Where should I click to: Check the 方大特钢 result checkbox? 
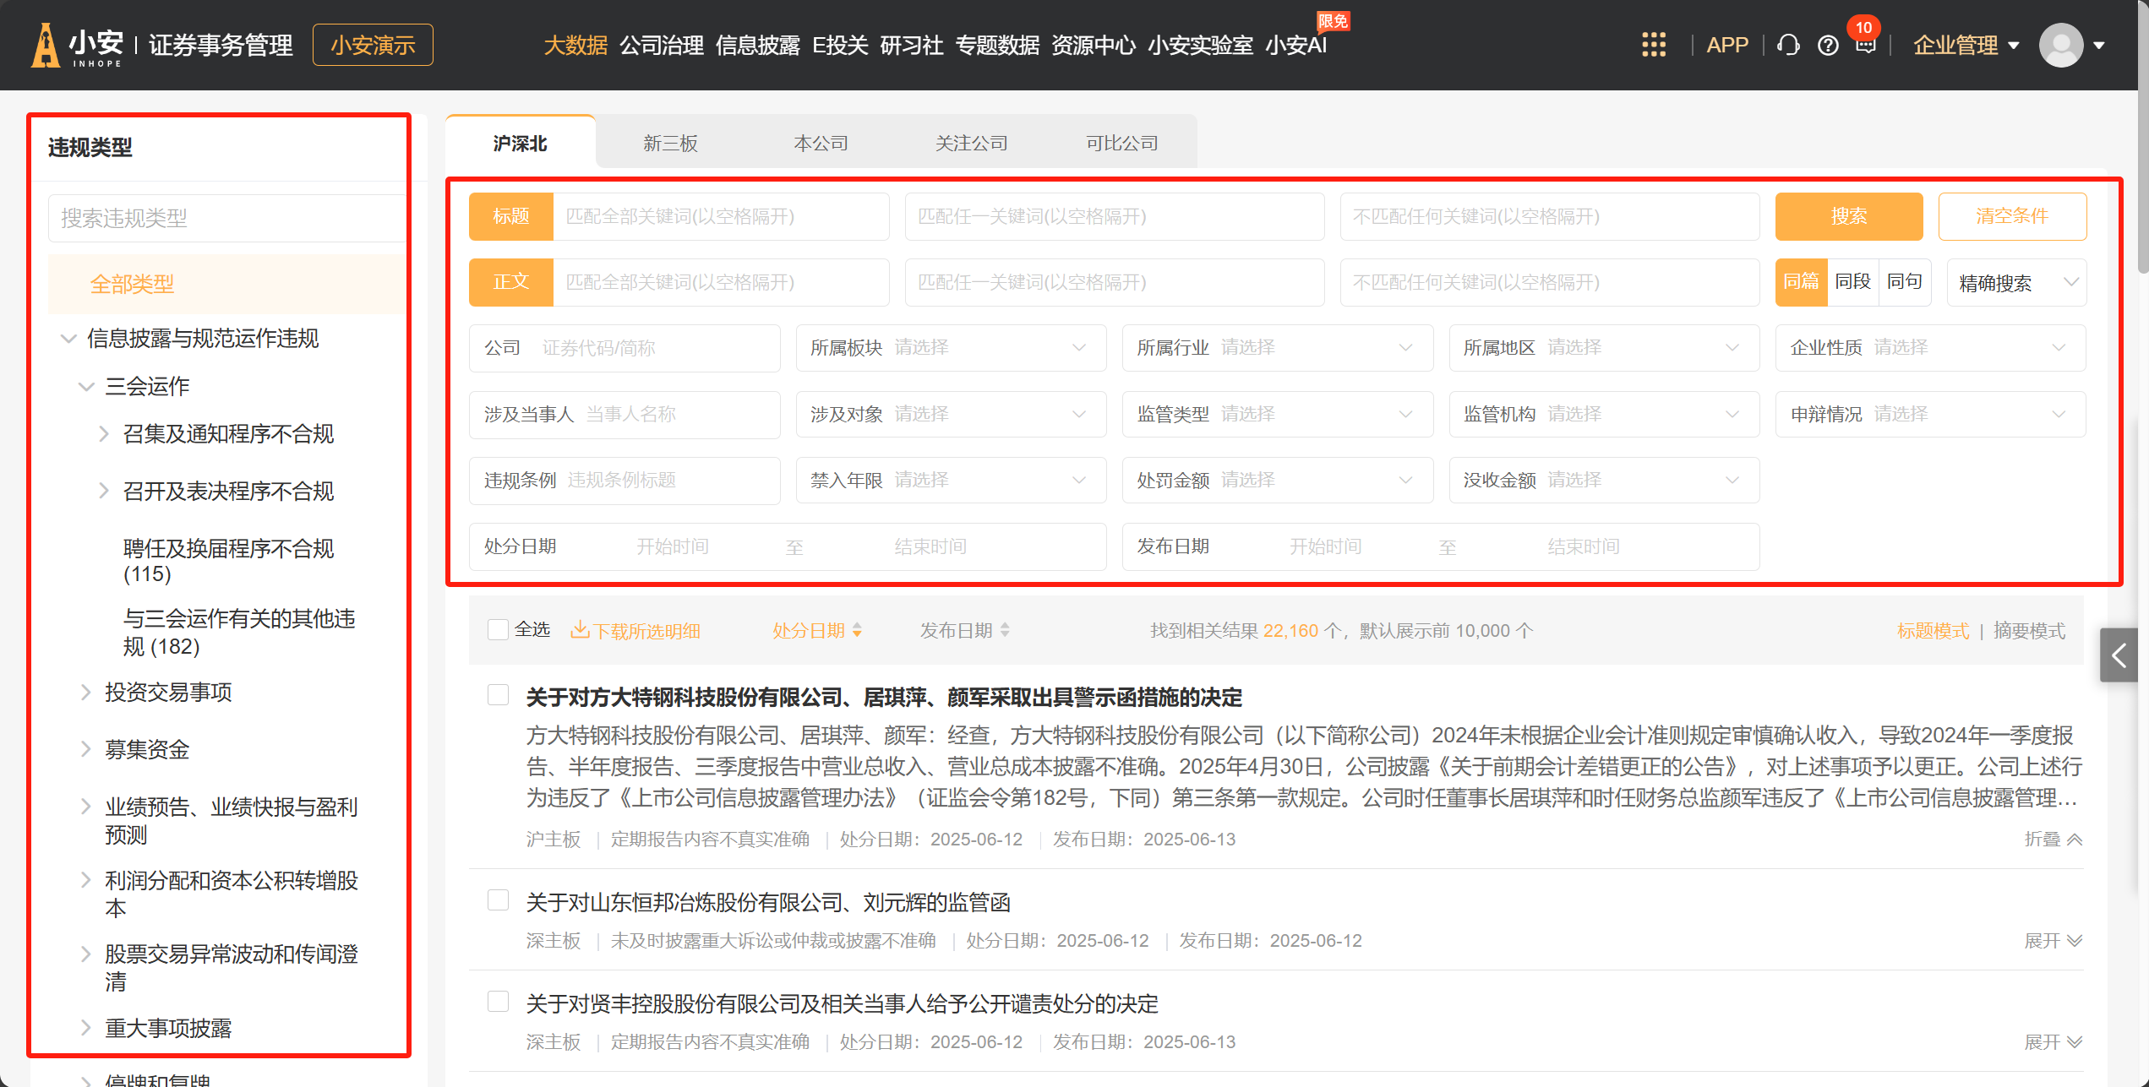click(x=498, y=695)
